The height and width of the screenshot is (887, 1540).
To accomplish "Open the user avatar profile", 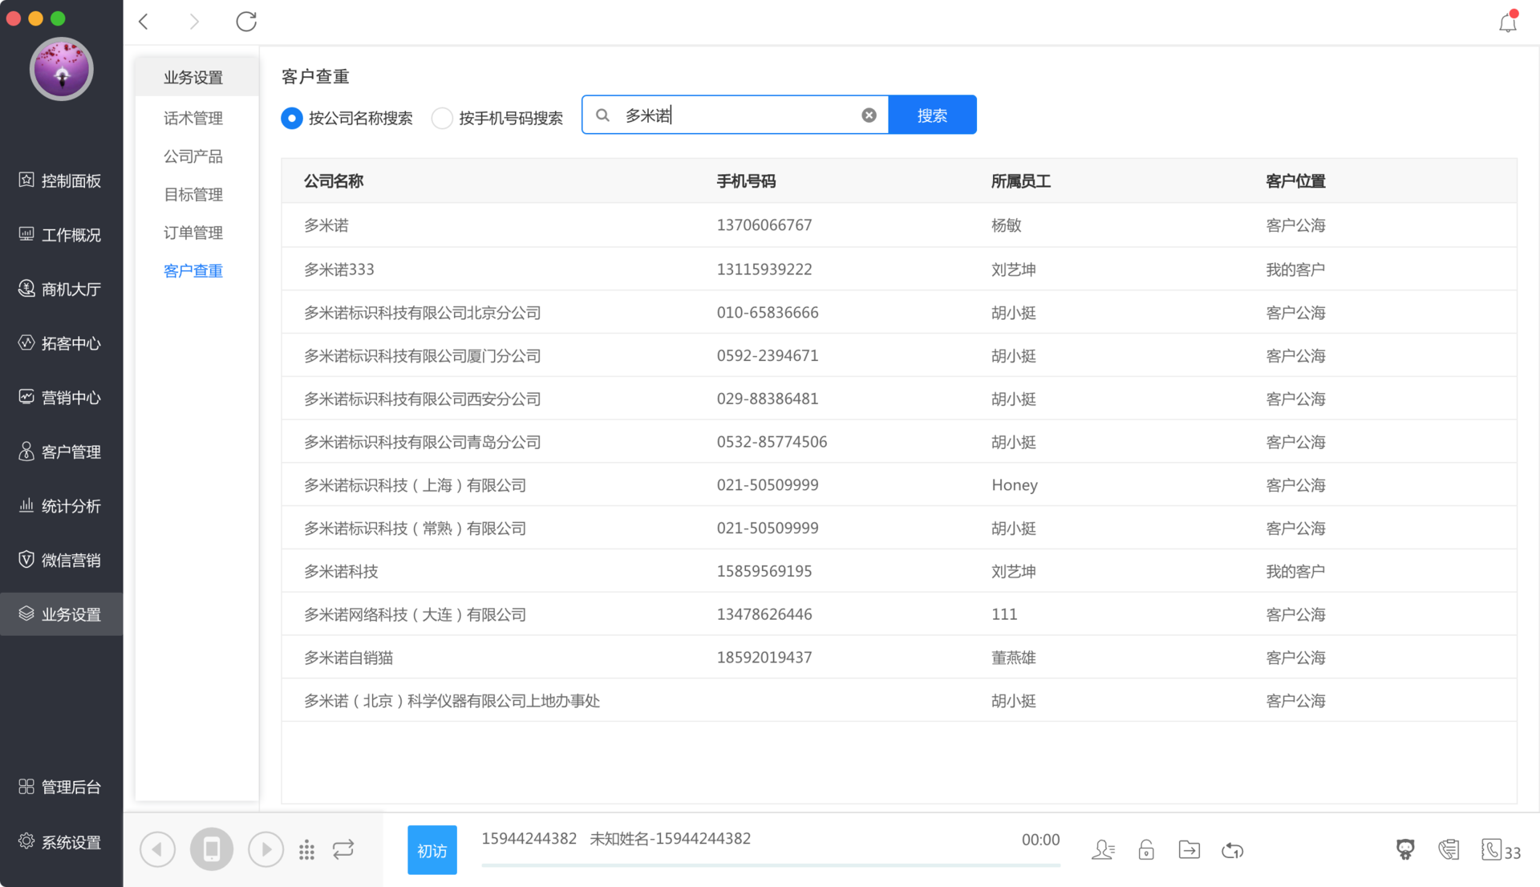I will pos(62,69).
